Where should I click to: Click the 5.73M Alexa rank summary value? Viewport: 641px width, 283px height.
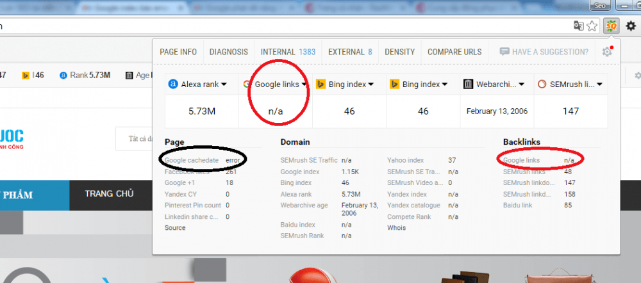tap(202, 111)
